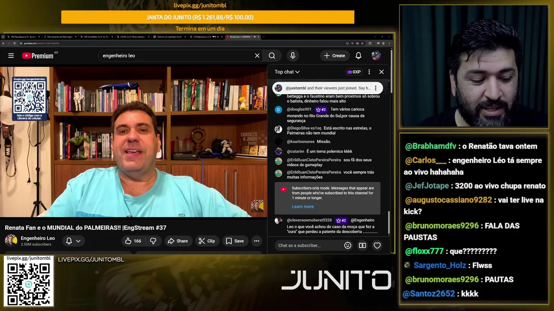Click the livepix QR code in the video

29,98
